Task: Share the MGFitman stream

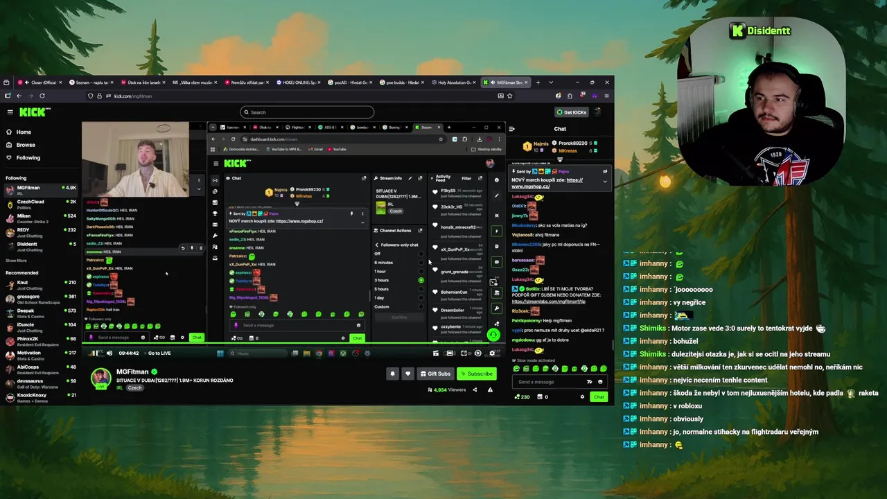Action: pos(475,389)
